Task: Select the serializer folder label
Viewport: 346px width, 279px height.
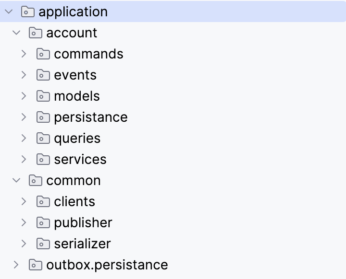Action: click(82, 244)
